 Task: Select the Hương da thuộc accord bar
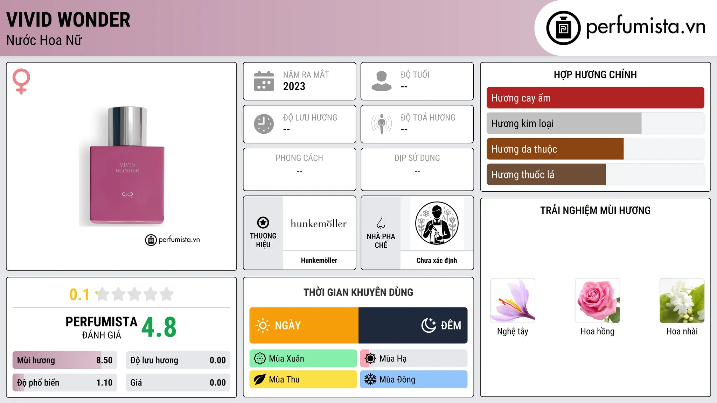596,149
